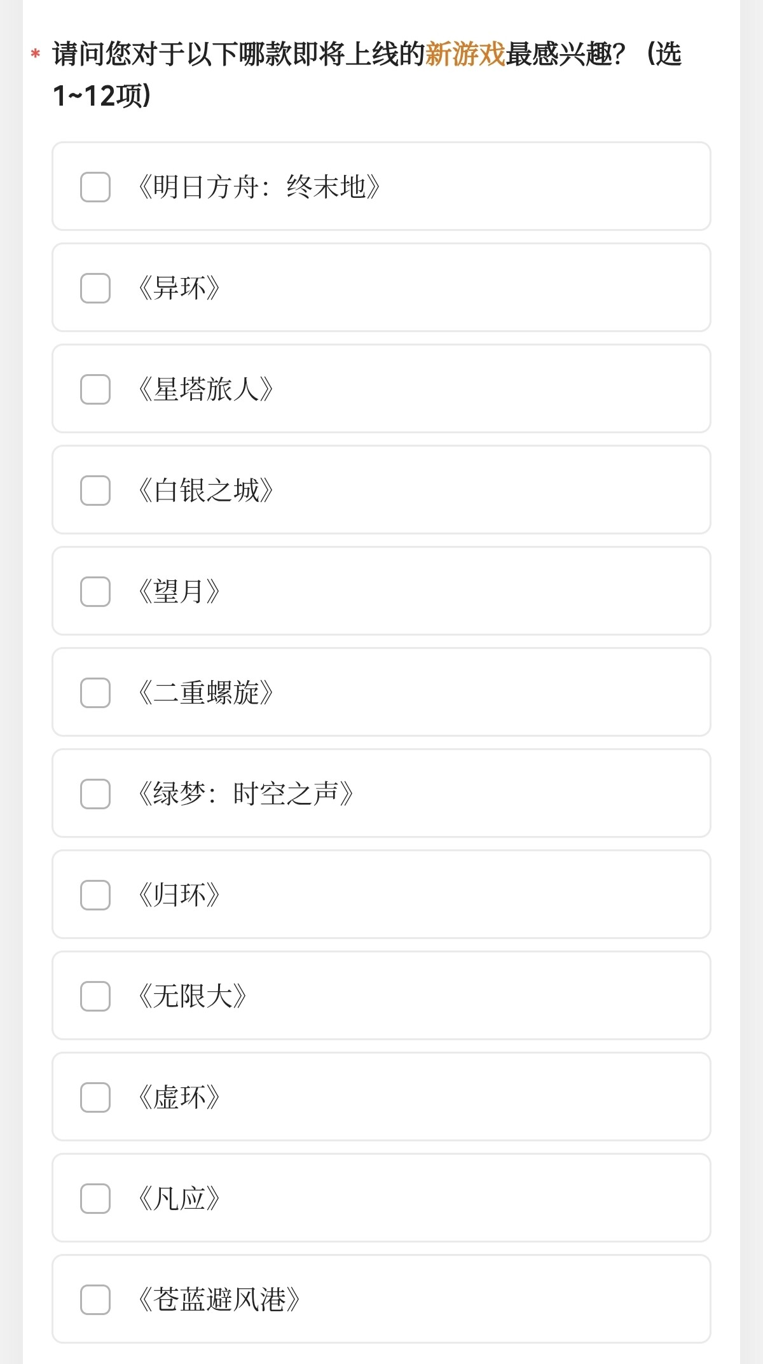Enable the 《白银之城》 checkbox
The image size is (763, 1364).
coord(95,491)
